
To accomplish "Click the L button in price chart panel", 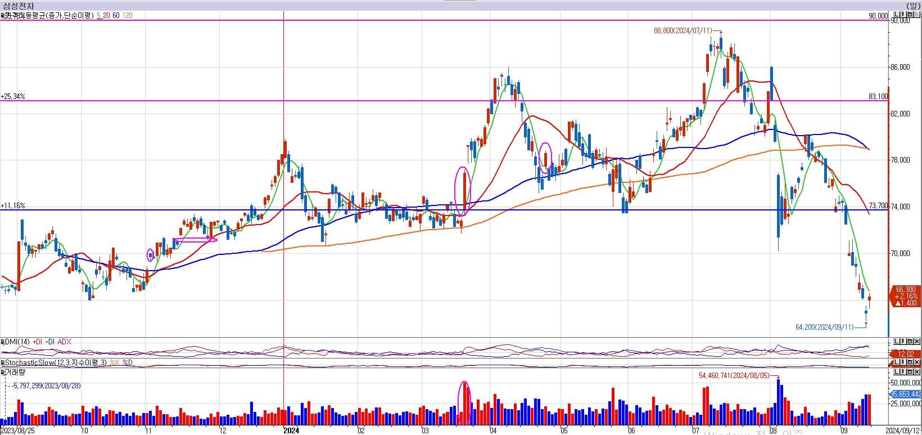I will point(896,14).
